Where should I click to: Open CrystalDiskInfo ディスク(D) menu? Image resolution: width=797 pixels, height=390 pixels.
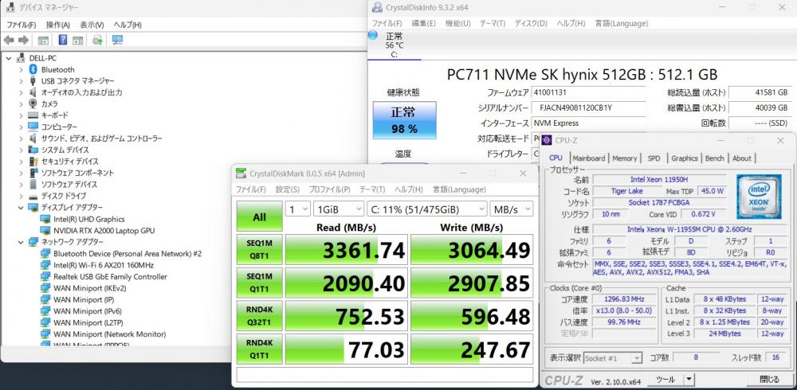(x=531, y=23)
